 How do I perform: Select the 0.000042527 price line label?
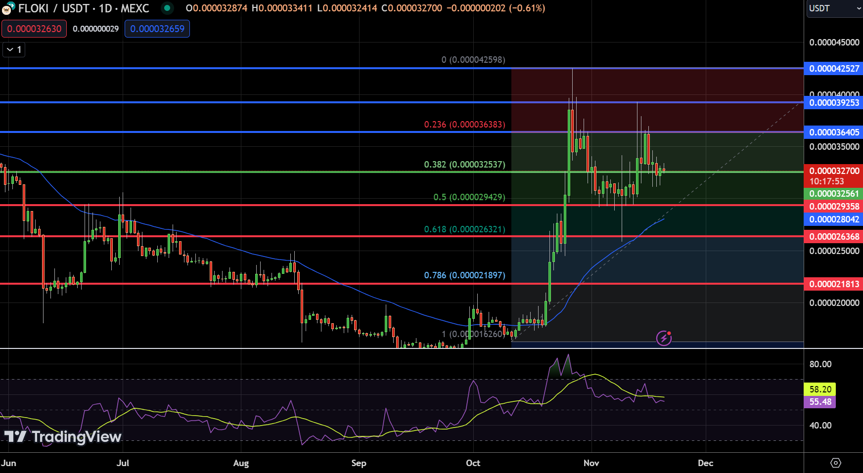coord(834,69)
